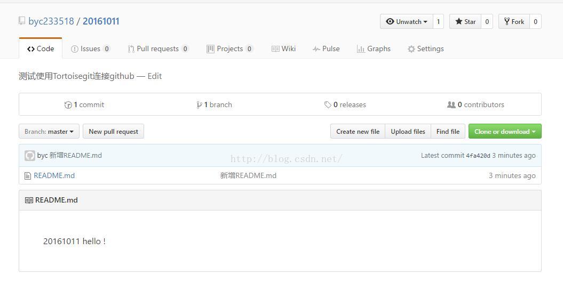Open the Unwatch dropdown
Screen dimensions: 563x306
tap(407, 21)
